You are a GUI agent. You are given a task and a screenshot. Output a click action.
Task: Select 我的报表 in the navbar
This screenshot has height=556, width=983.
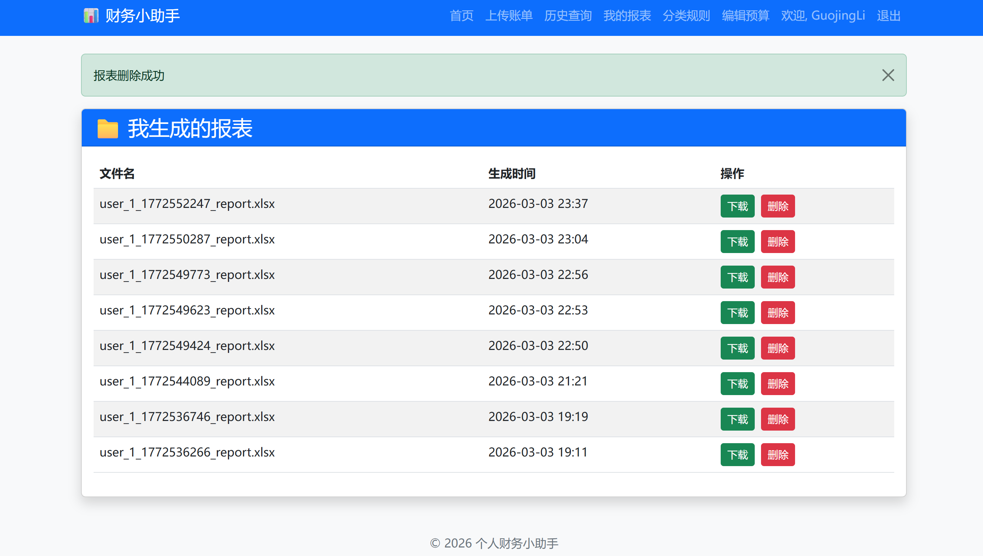click(627, 16)
